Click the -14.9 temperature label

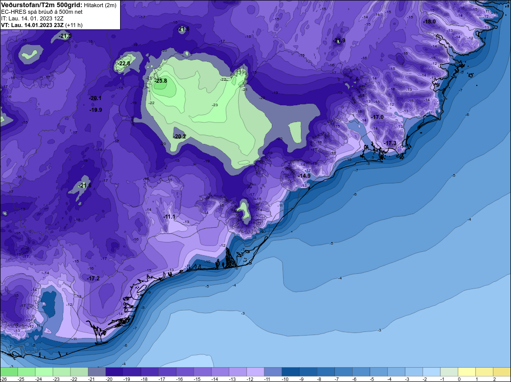pos(305,176)
